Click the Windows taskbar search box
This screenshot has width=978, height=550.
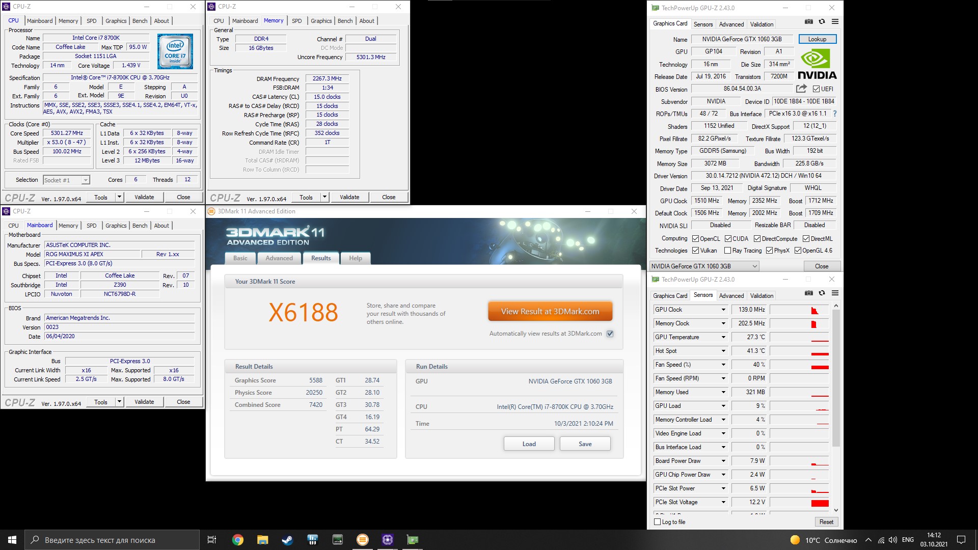pyautogui.click(x=112, y=540)
